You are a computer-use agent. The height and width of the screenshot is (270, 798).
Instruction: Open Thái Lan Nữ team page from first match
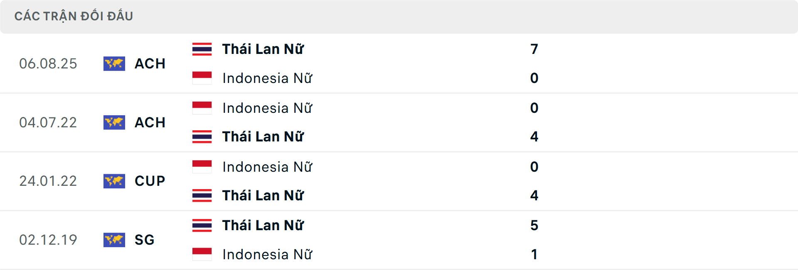263,49
